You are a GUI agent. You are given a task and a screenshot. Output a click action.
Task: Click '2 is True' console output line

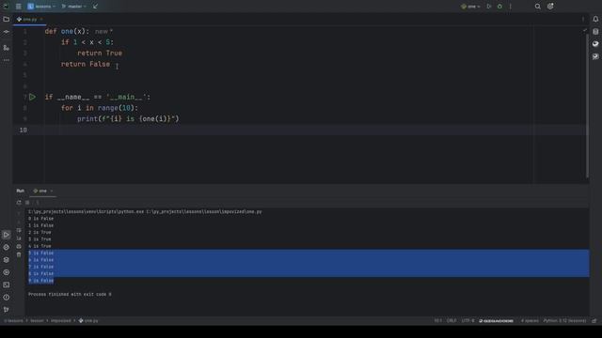click(40, 232)
